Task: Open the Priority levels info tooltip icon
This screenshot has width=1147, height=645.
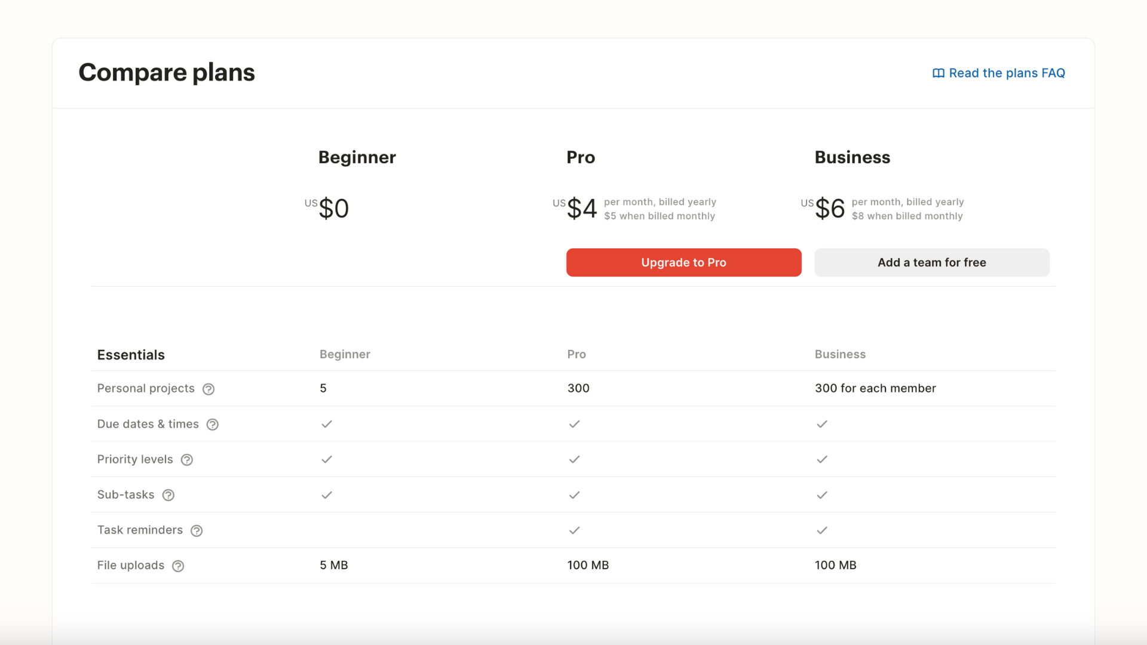Action: pos(186,460)
